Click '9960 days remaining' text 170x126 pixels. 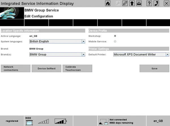coord(121,123)
